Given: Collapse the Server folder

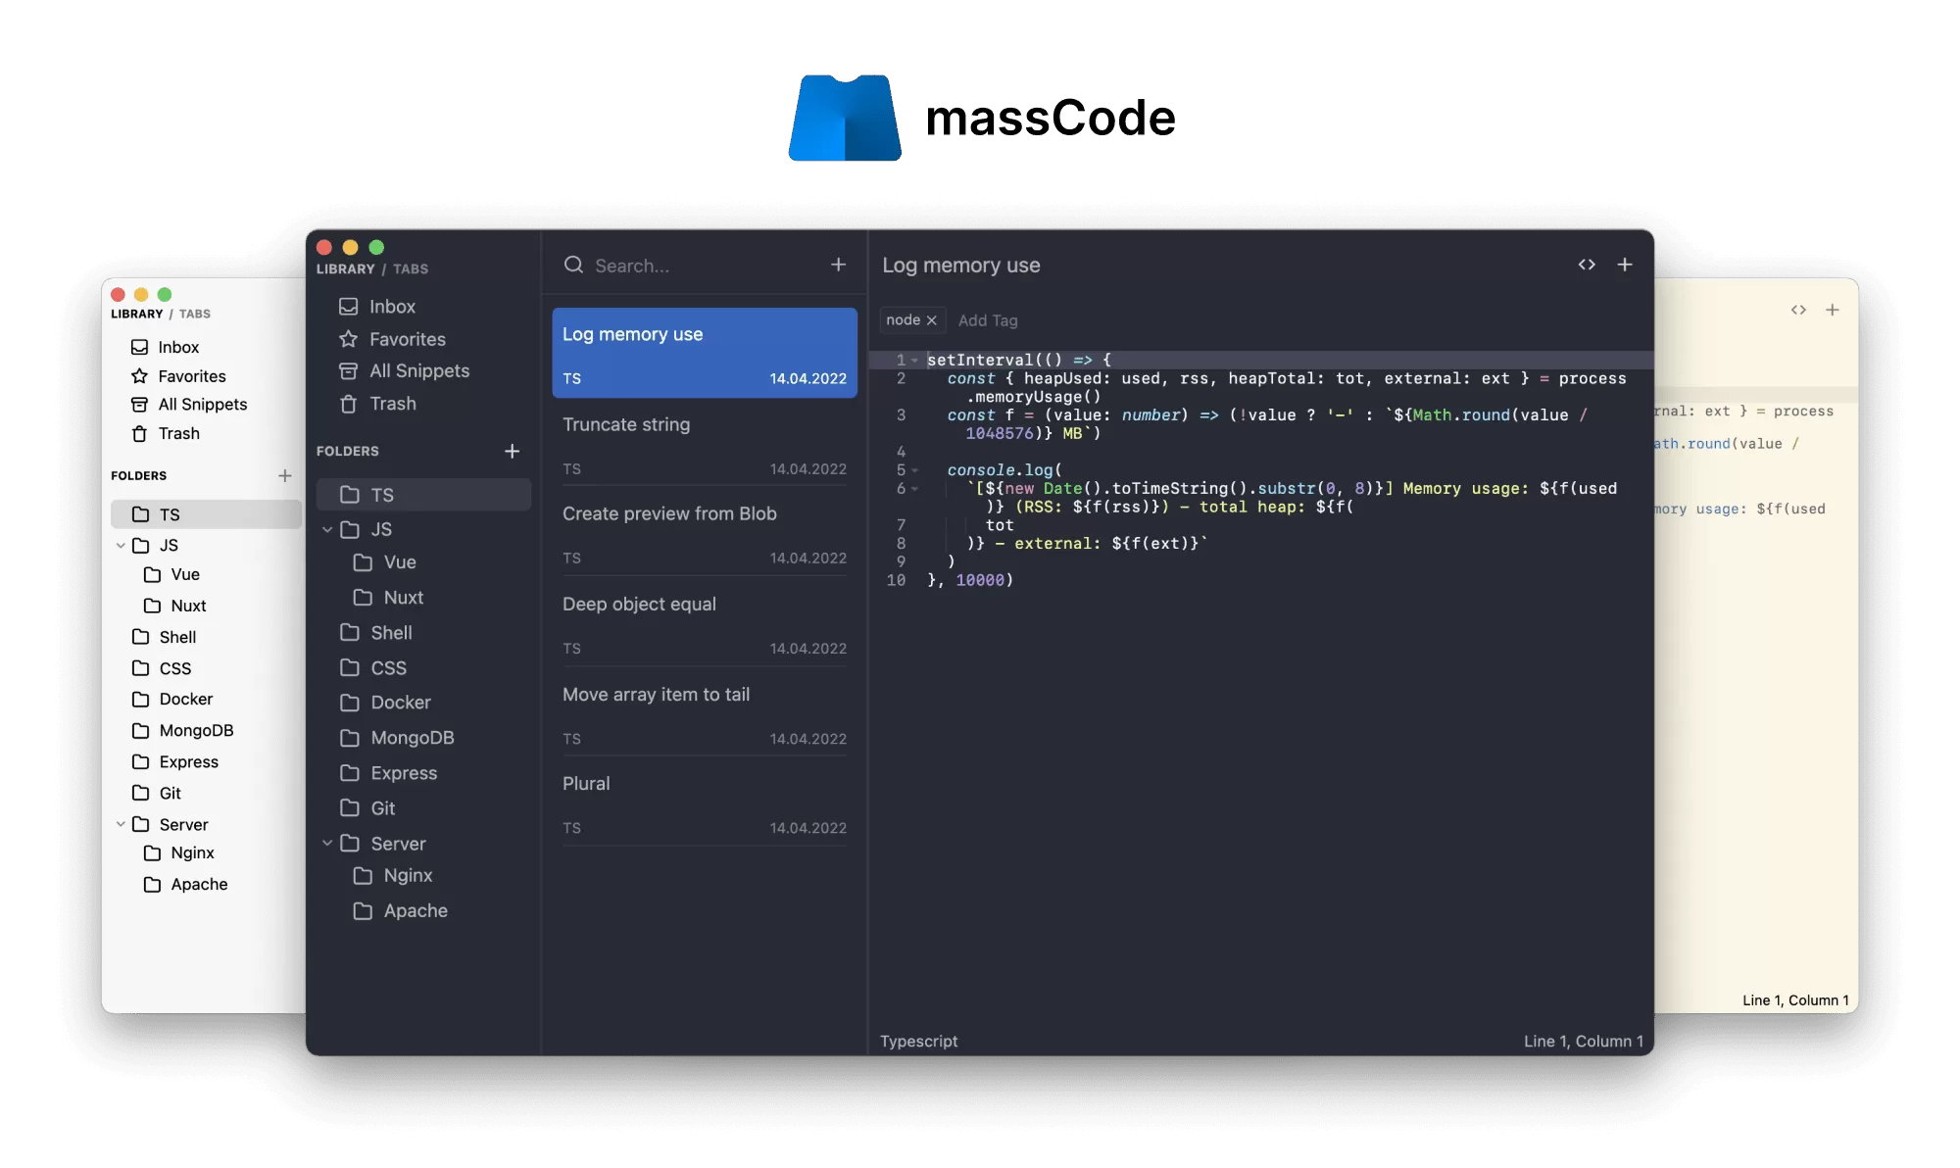Looking at the screenshot, I should 327,843.
